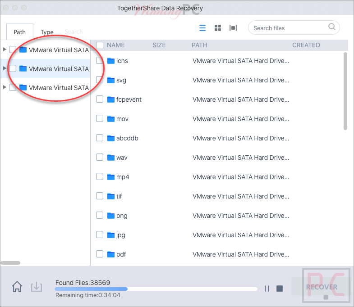Screen dimensions: 354x307
Task: Open the mp4 folder icon
Action: pos(111,177)
